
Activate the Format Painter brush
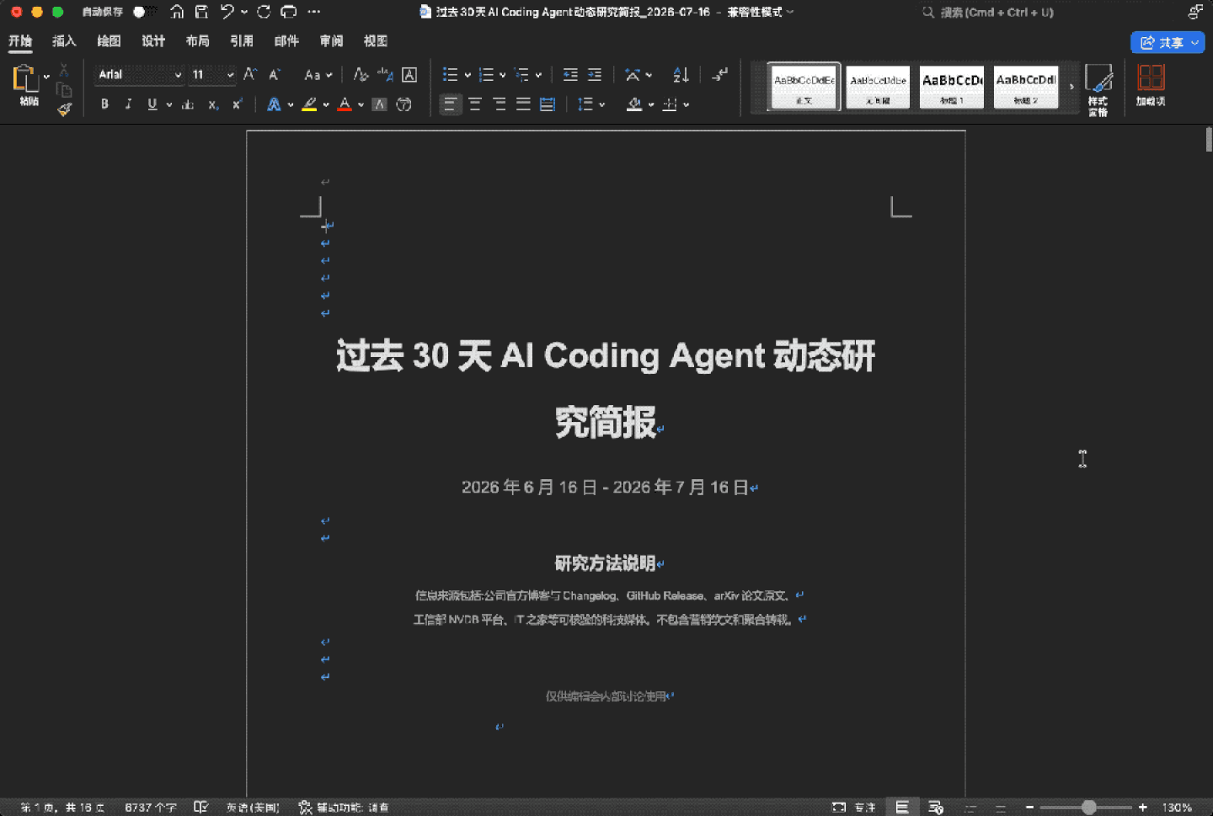pyautogui.click(x=64, y=109)
